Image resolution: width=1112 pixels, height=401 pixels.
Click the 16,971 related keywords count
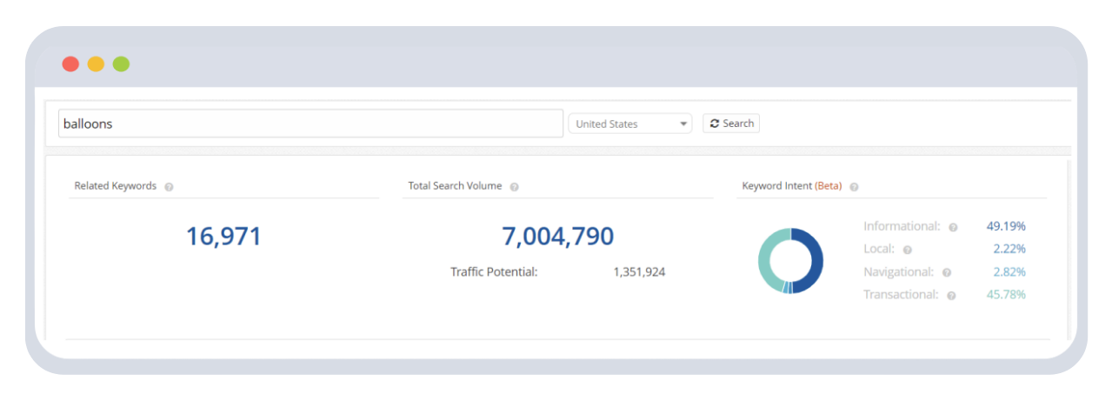[x=223, y=236]
